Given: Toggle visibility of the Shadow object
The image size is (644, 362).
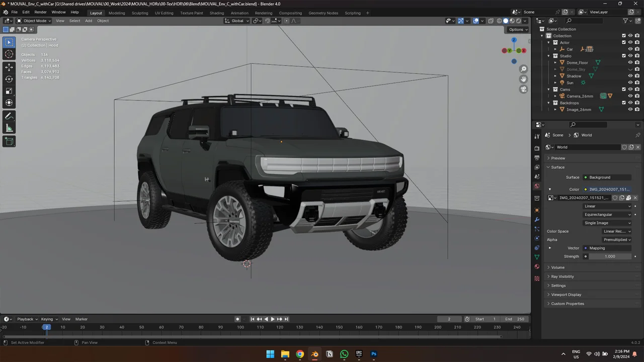Looking at the screenshot, I should point(630,75).
